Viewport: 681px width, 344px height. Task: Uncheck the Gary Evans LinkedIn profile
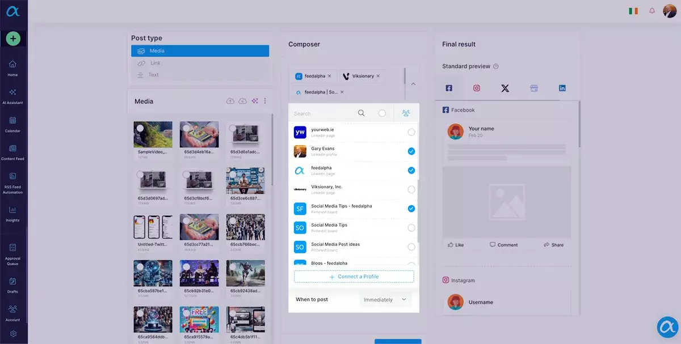coord(411,151)
